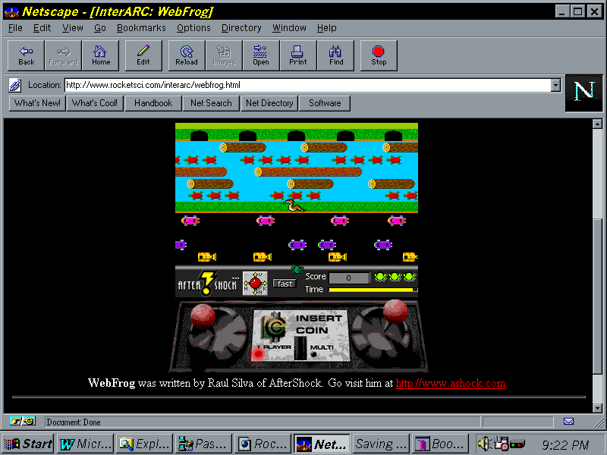Expand the Location URL dropdown
The width and height of the screenshot is (607, 455).
[x=555, y=85]
